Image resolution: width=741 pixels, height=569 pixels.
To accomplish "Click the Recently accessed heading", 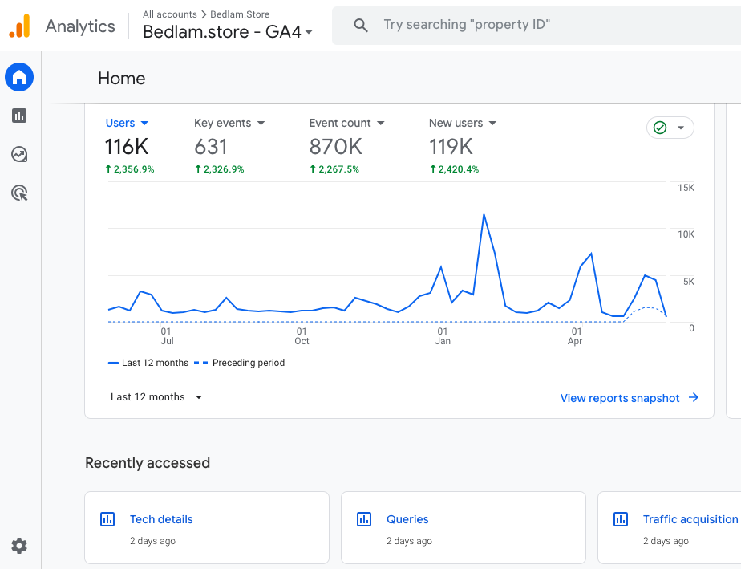I will (148, 462).
